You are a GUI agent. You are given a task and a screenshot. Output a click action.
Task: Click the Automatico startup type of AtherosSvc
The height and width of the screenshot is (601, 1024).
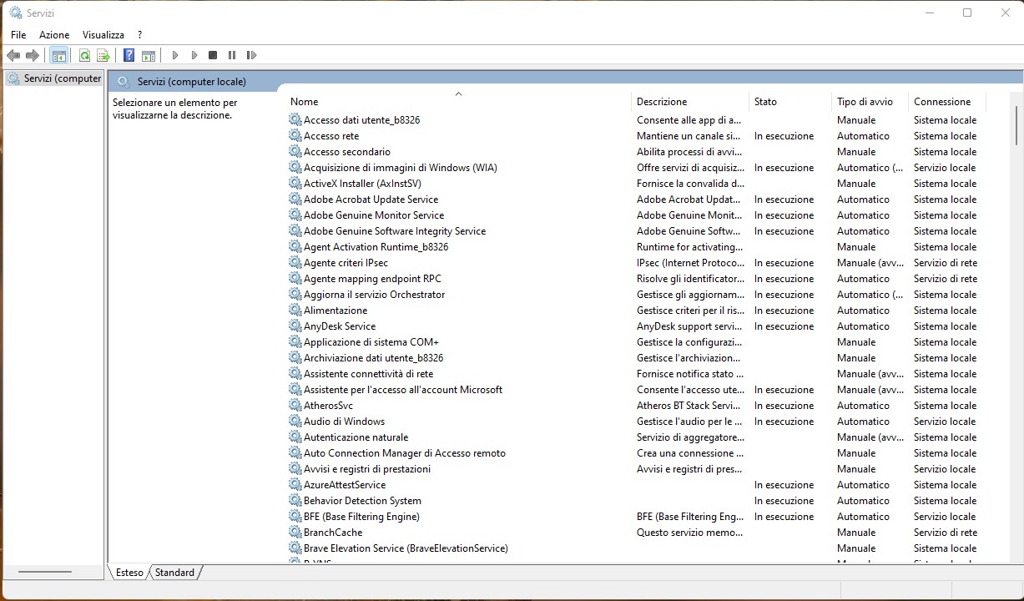863,406
